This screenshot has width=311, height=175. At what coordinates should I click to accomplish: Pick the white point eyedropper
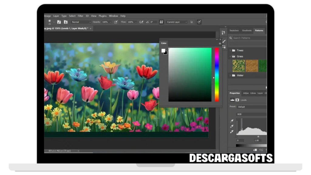click(x=232, y=132)
